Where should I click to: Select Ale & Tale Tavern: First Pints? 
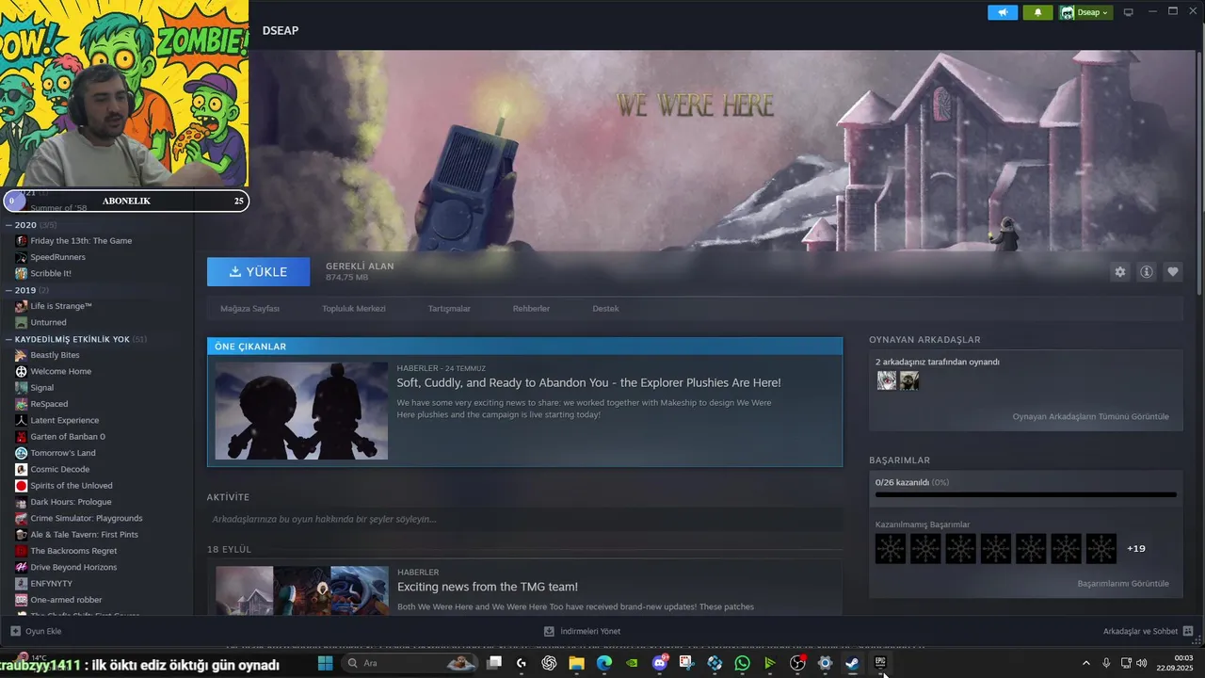84,535
